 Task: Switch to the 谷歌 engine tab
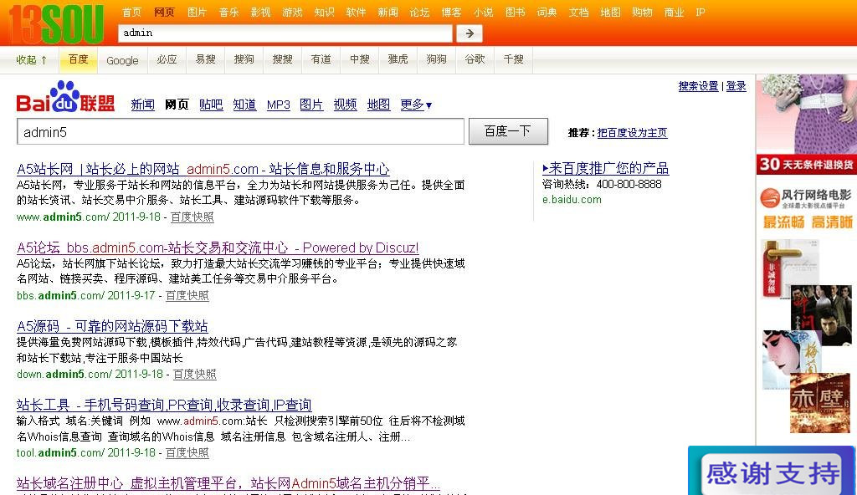[x=475, y=59]
